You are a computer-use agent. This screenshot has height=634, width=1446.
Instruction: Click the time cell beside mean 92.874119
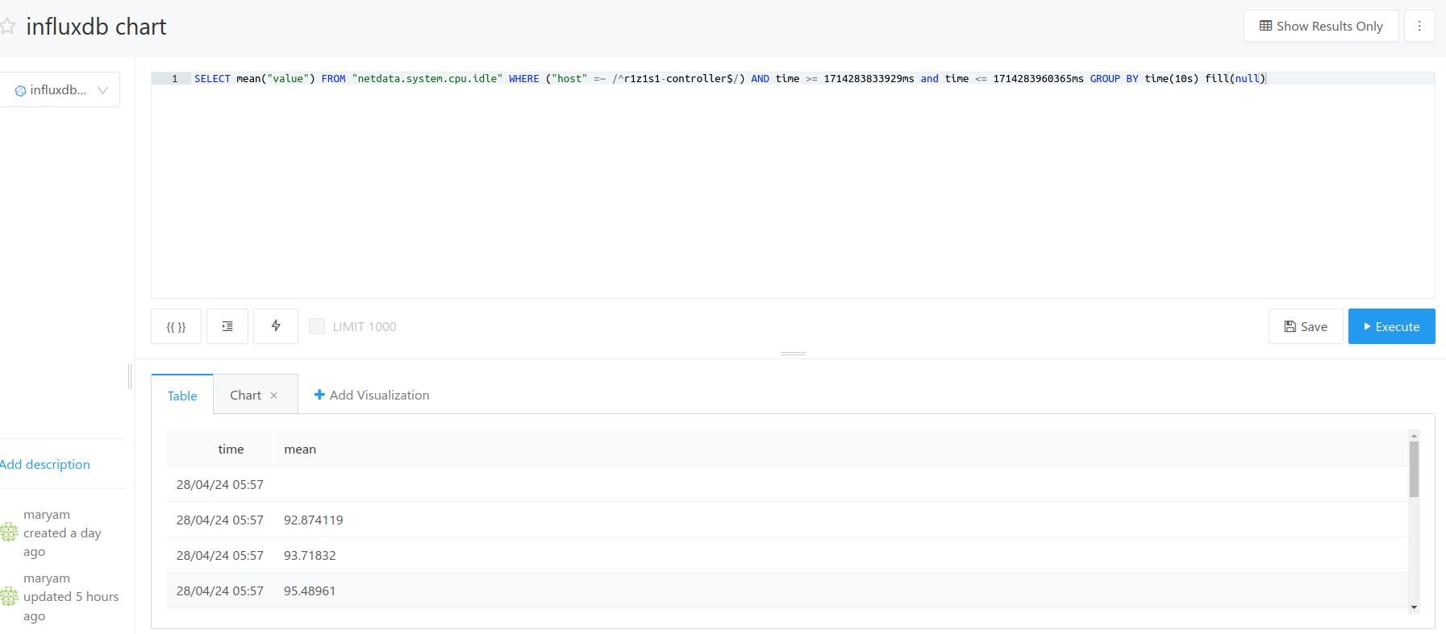[x=220, y=520]
